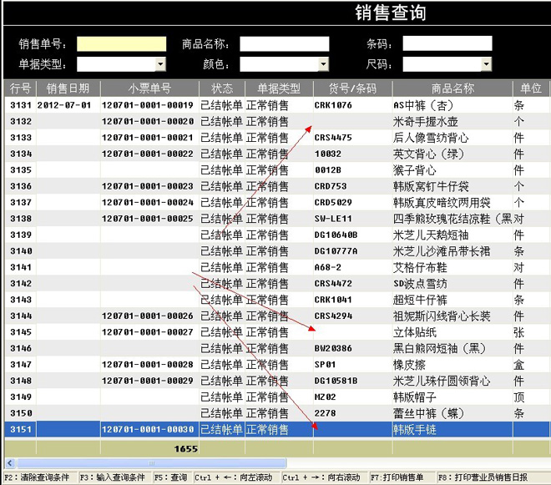Click item code CRS4294
Image resolution: width=551 pixels, height=485 pixels.
click(x=333, y=316)
